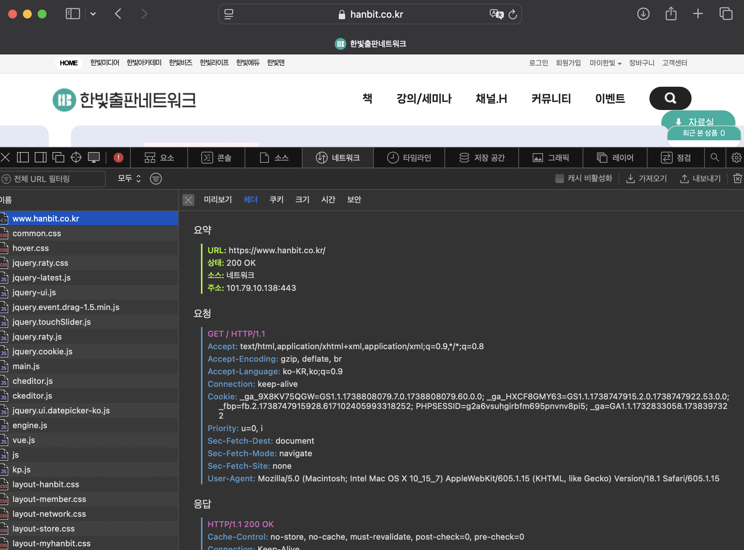
Task: Start the element selection crosshair
Action: click(76, 158)
